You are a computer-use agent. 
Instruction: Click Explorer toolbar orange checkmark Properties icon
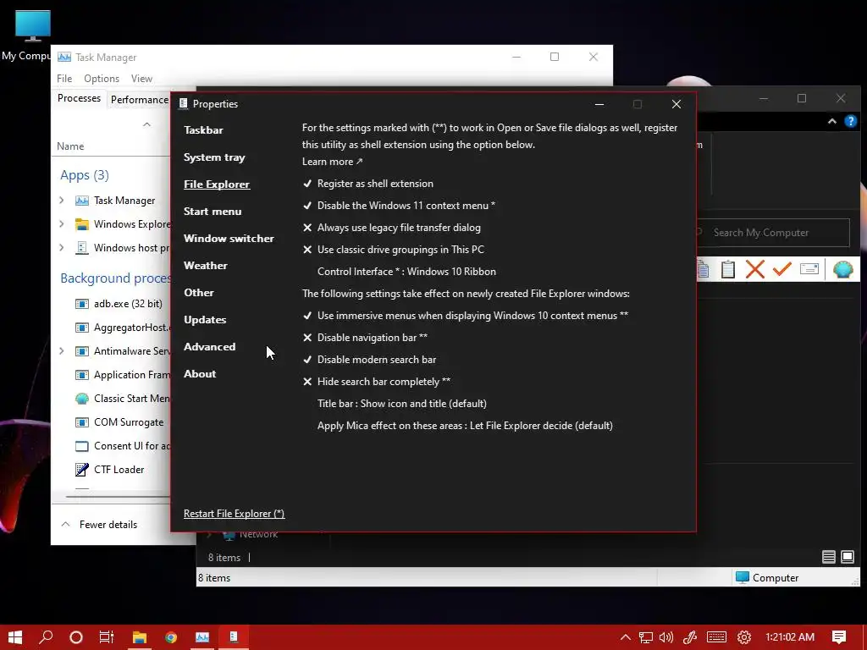click(x=781, y=270)
